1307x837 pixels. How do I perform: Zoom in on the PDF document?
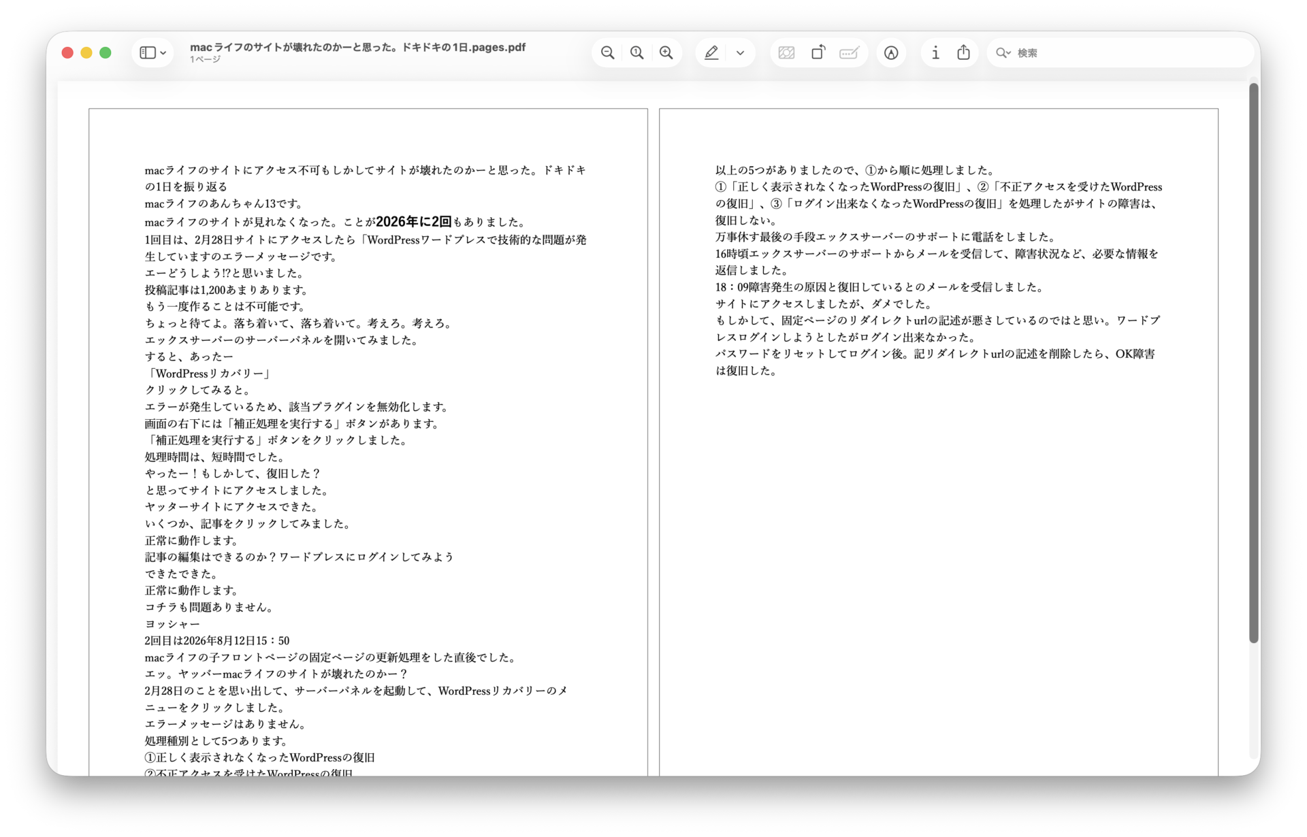(666, 52)
